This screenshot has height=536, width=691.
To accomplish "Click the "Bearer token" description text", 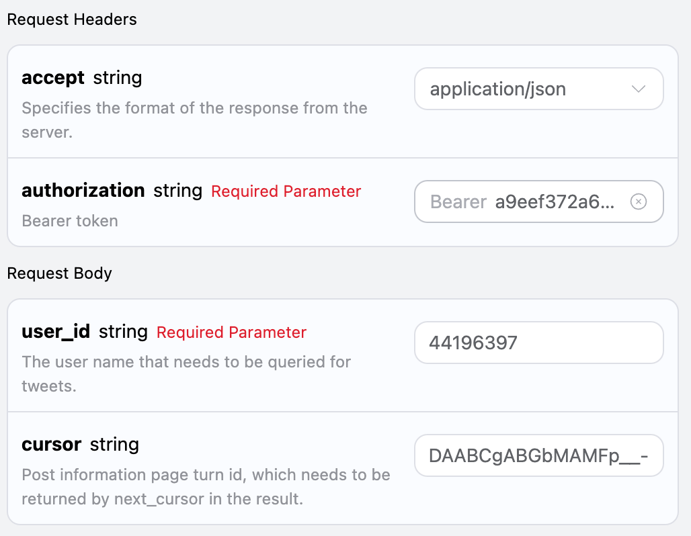I will [70, 221].
